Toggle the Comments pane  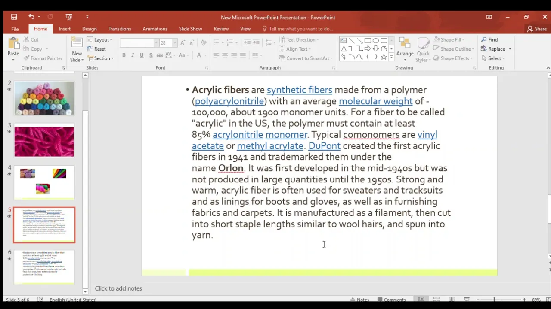coord(391,300)
